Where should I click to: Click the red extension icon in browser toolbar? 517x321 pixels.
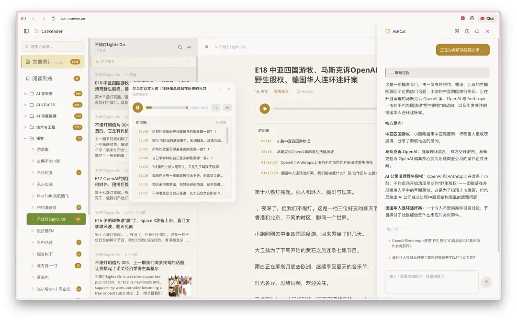(x=462, y=19)
